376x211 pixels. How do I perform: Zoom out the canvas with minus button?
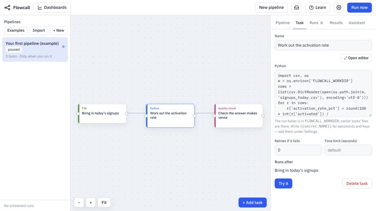[x=79, y=203]
